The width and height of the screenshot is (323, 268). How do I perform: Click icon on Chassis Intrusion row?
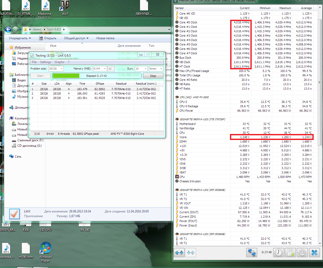(x=177, y=181)
